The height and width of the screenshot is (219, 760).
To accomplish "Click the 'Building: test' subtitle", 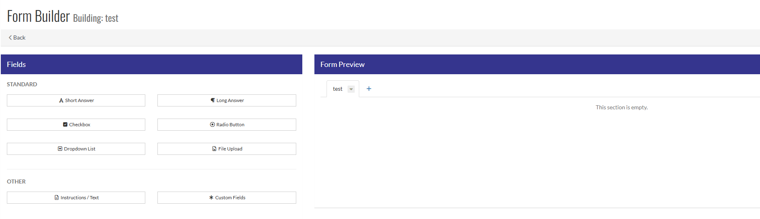I will click(96, 18).
